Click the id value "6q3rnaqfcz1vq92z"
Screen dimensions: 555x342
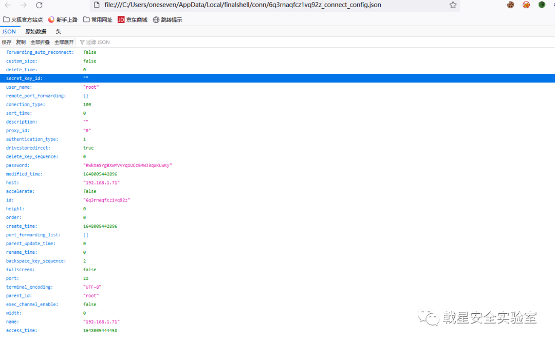click(x=106, y=200)
